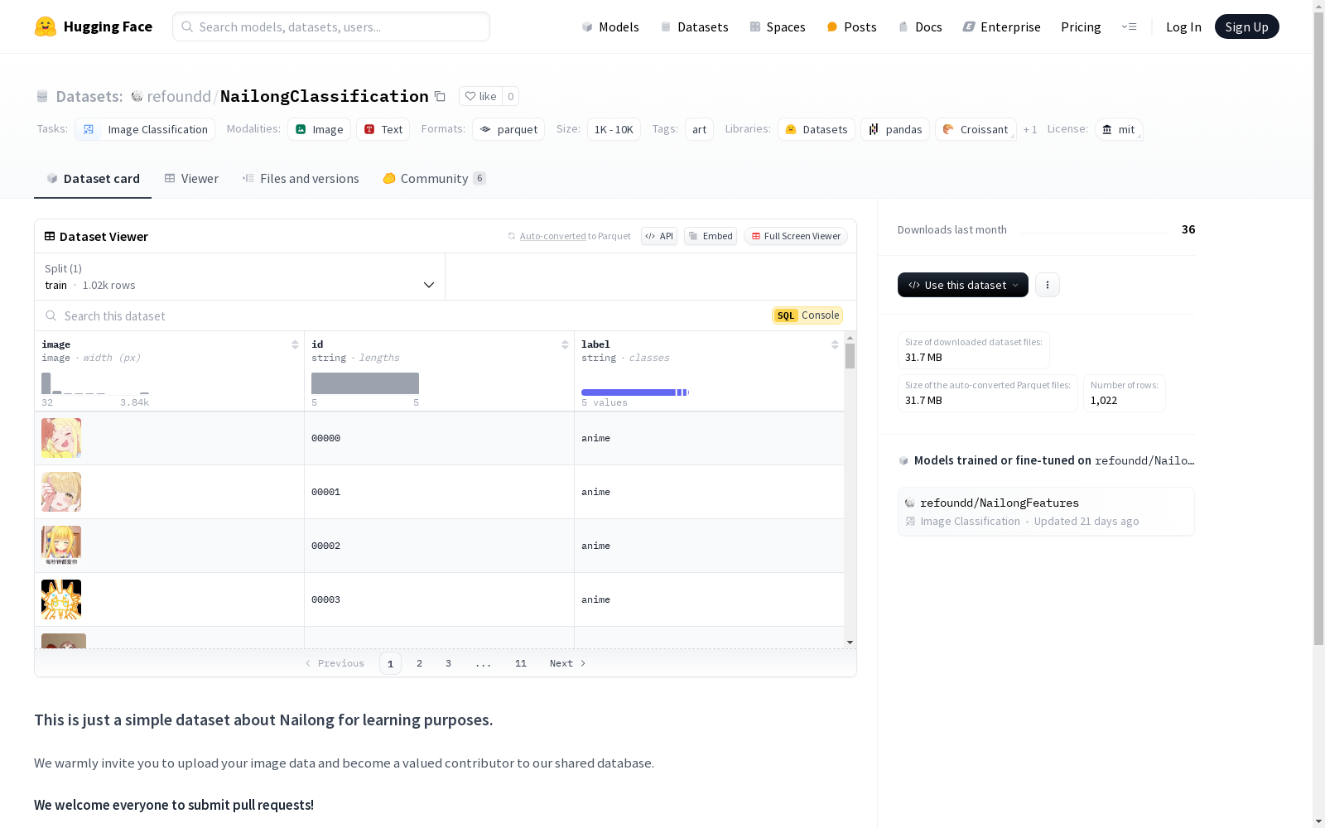Screen dimensions: 1325x828
Task: Go to the Next page
Action: [568, 663]
